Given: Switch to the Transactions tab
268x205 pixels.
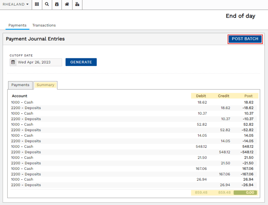Looking at the screenshot, I should [44, 25].
